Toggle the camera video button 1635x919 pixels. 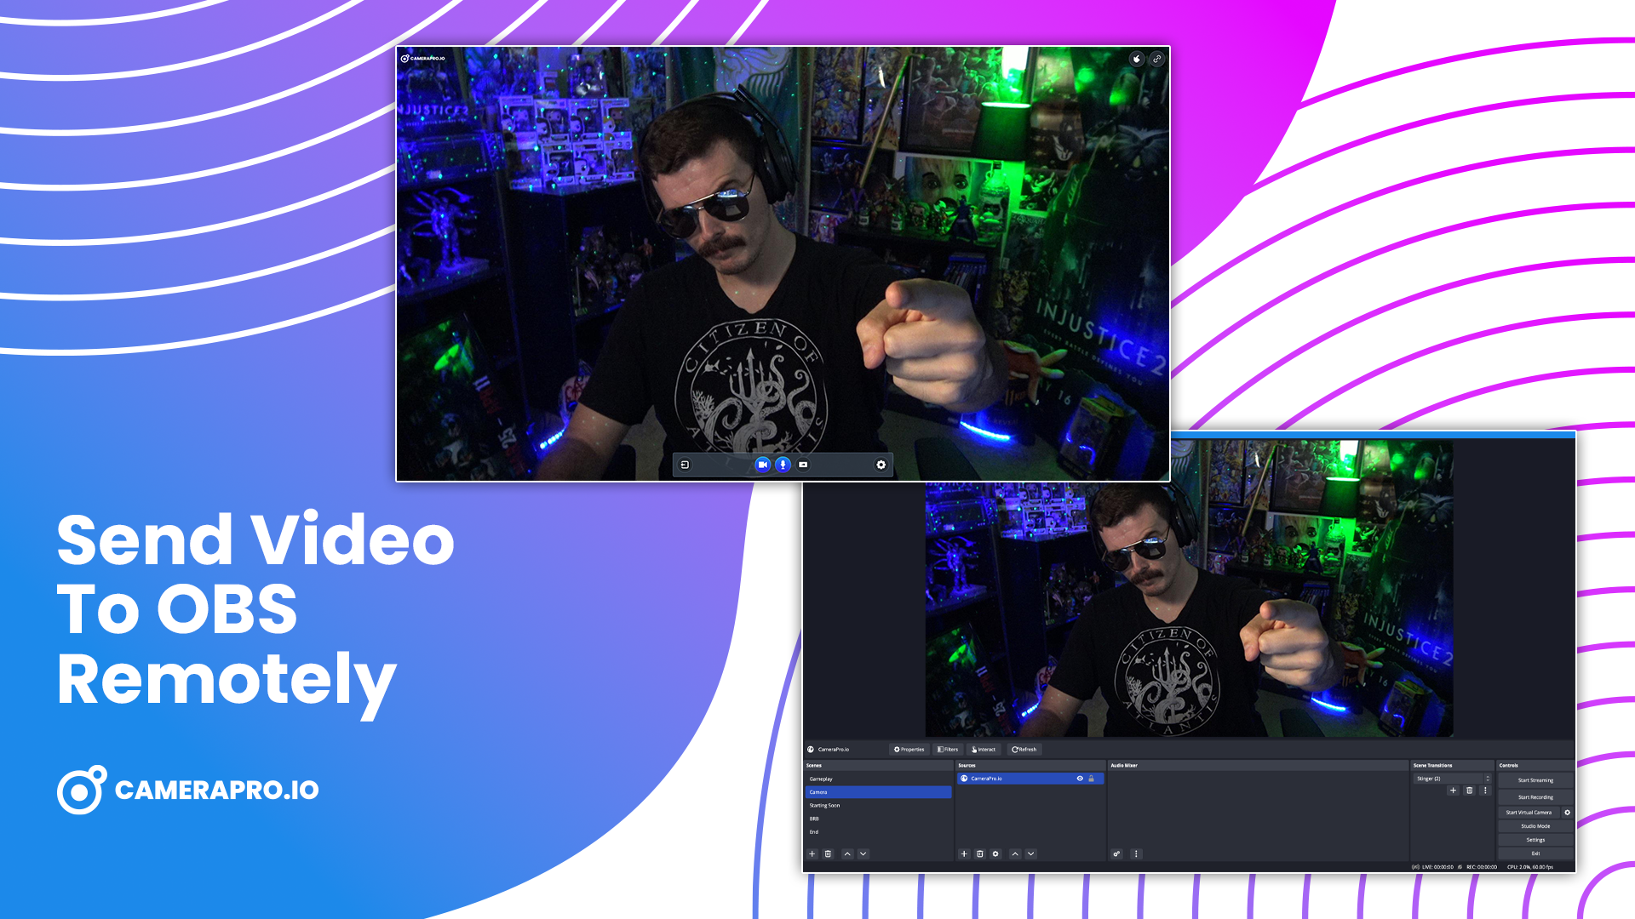point(762,465)
